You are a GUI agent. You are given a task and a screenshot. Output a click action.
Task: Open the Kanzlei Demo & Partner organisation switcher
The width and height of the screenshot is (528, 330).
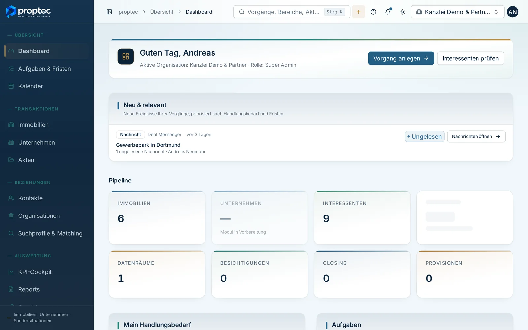(457, 12)
